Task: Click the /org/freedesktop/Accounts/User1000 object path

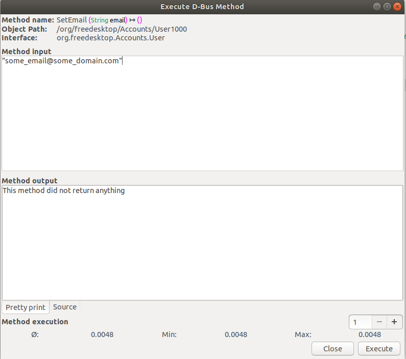Action: click(122, 29)
